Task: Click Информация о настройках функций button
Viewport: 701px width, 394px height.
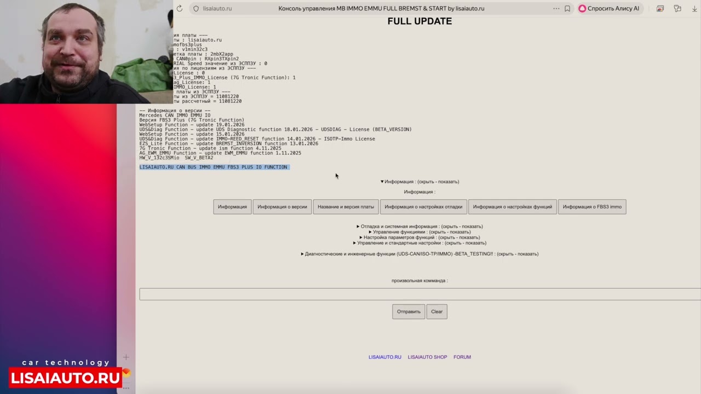Action: 513,207
